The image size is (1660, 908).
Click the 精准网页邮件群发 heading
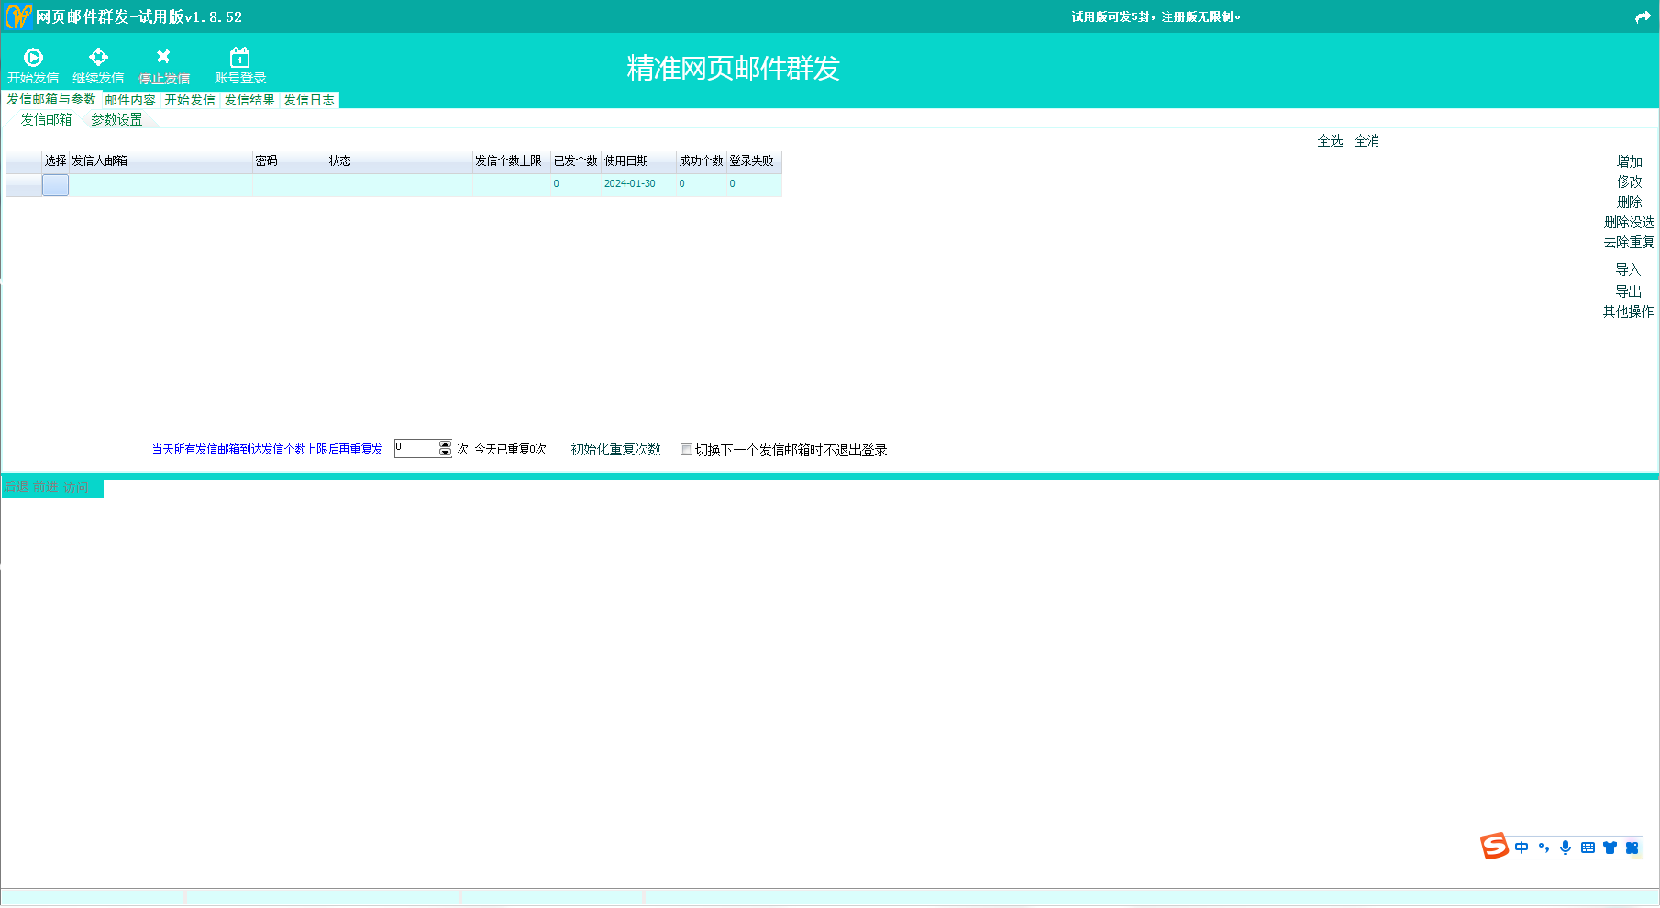tap(733, 68)
